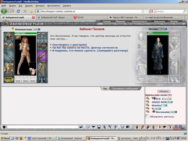Open the Файл menu
Viewport: 188px width, 141px height.
coord(3,6)
